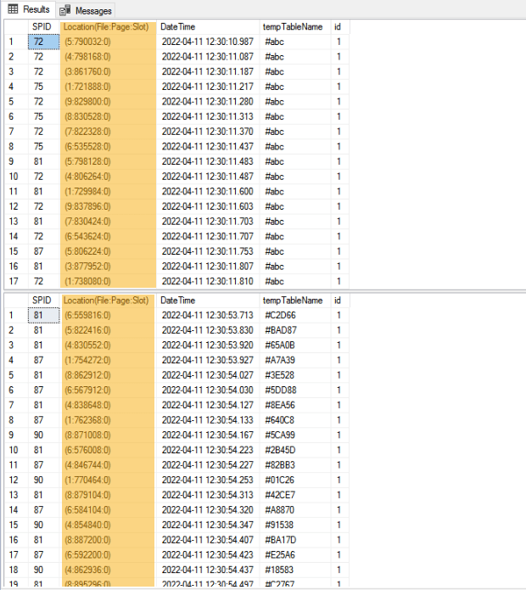This screenshot has width=526, height=590.
Task: Select DateTime cell 2022-04-11 12:30:10.987
Action: (208, 42)
